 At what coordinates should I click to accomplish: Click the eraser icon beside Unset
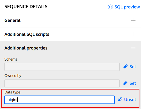pos(120,99)
